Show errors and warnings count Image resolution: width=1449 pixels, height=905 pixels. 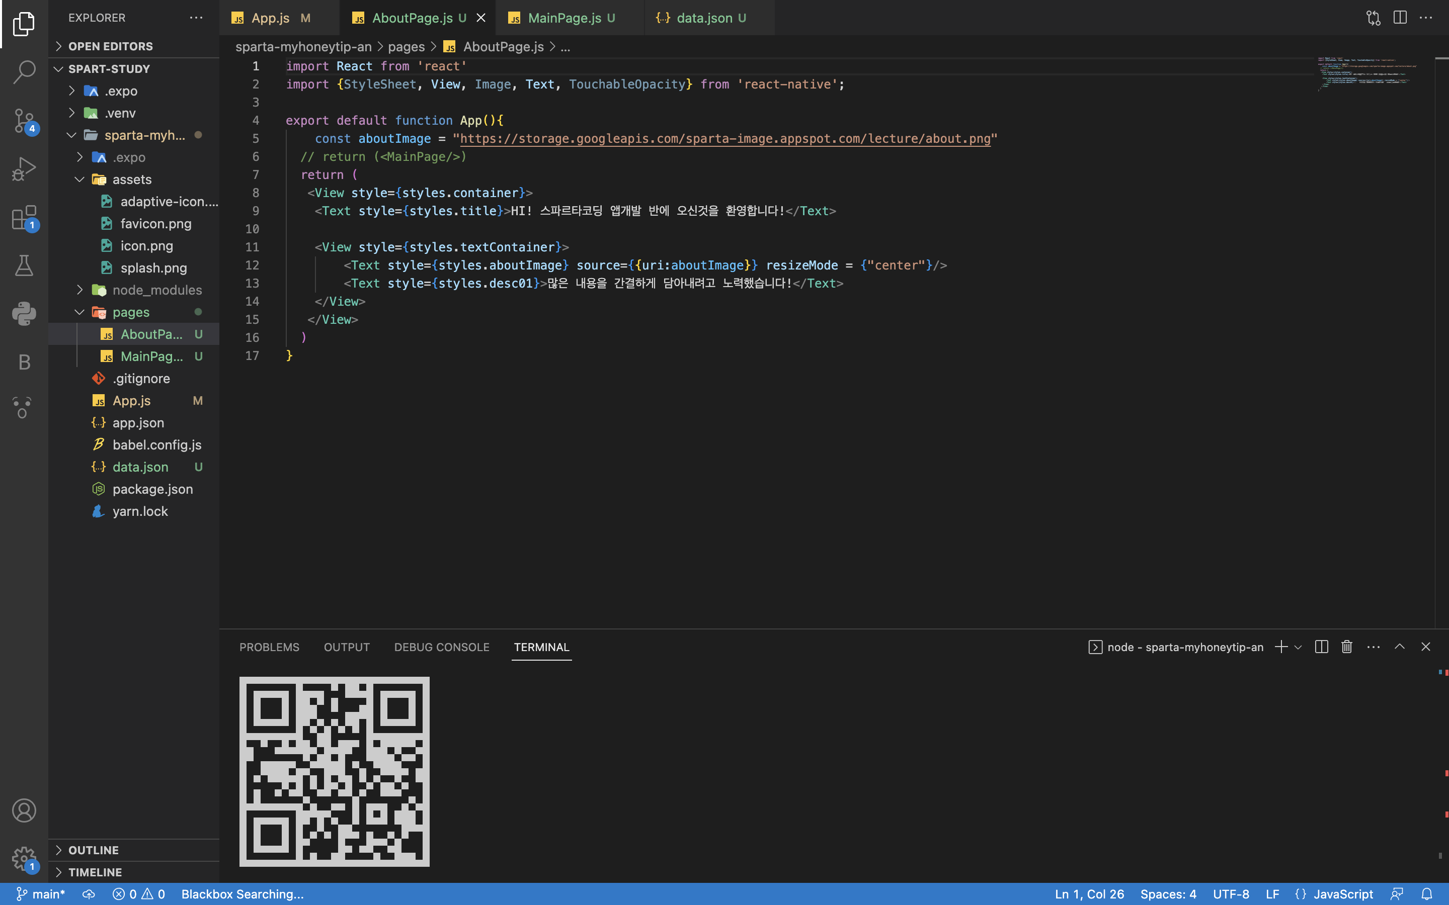pos(139,894)
